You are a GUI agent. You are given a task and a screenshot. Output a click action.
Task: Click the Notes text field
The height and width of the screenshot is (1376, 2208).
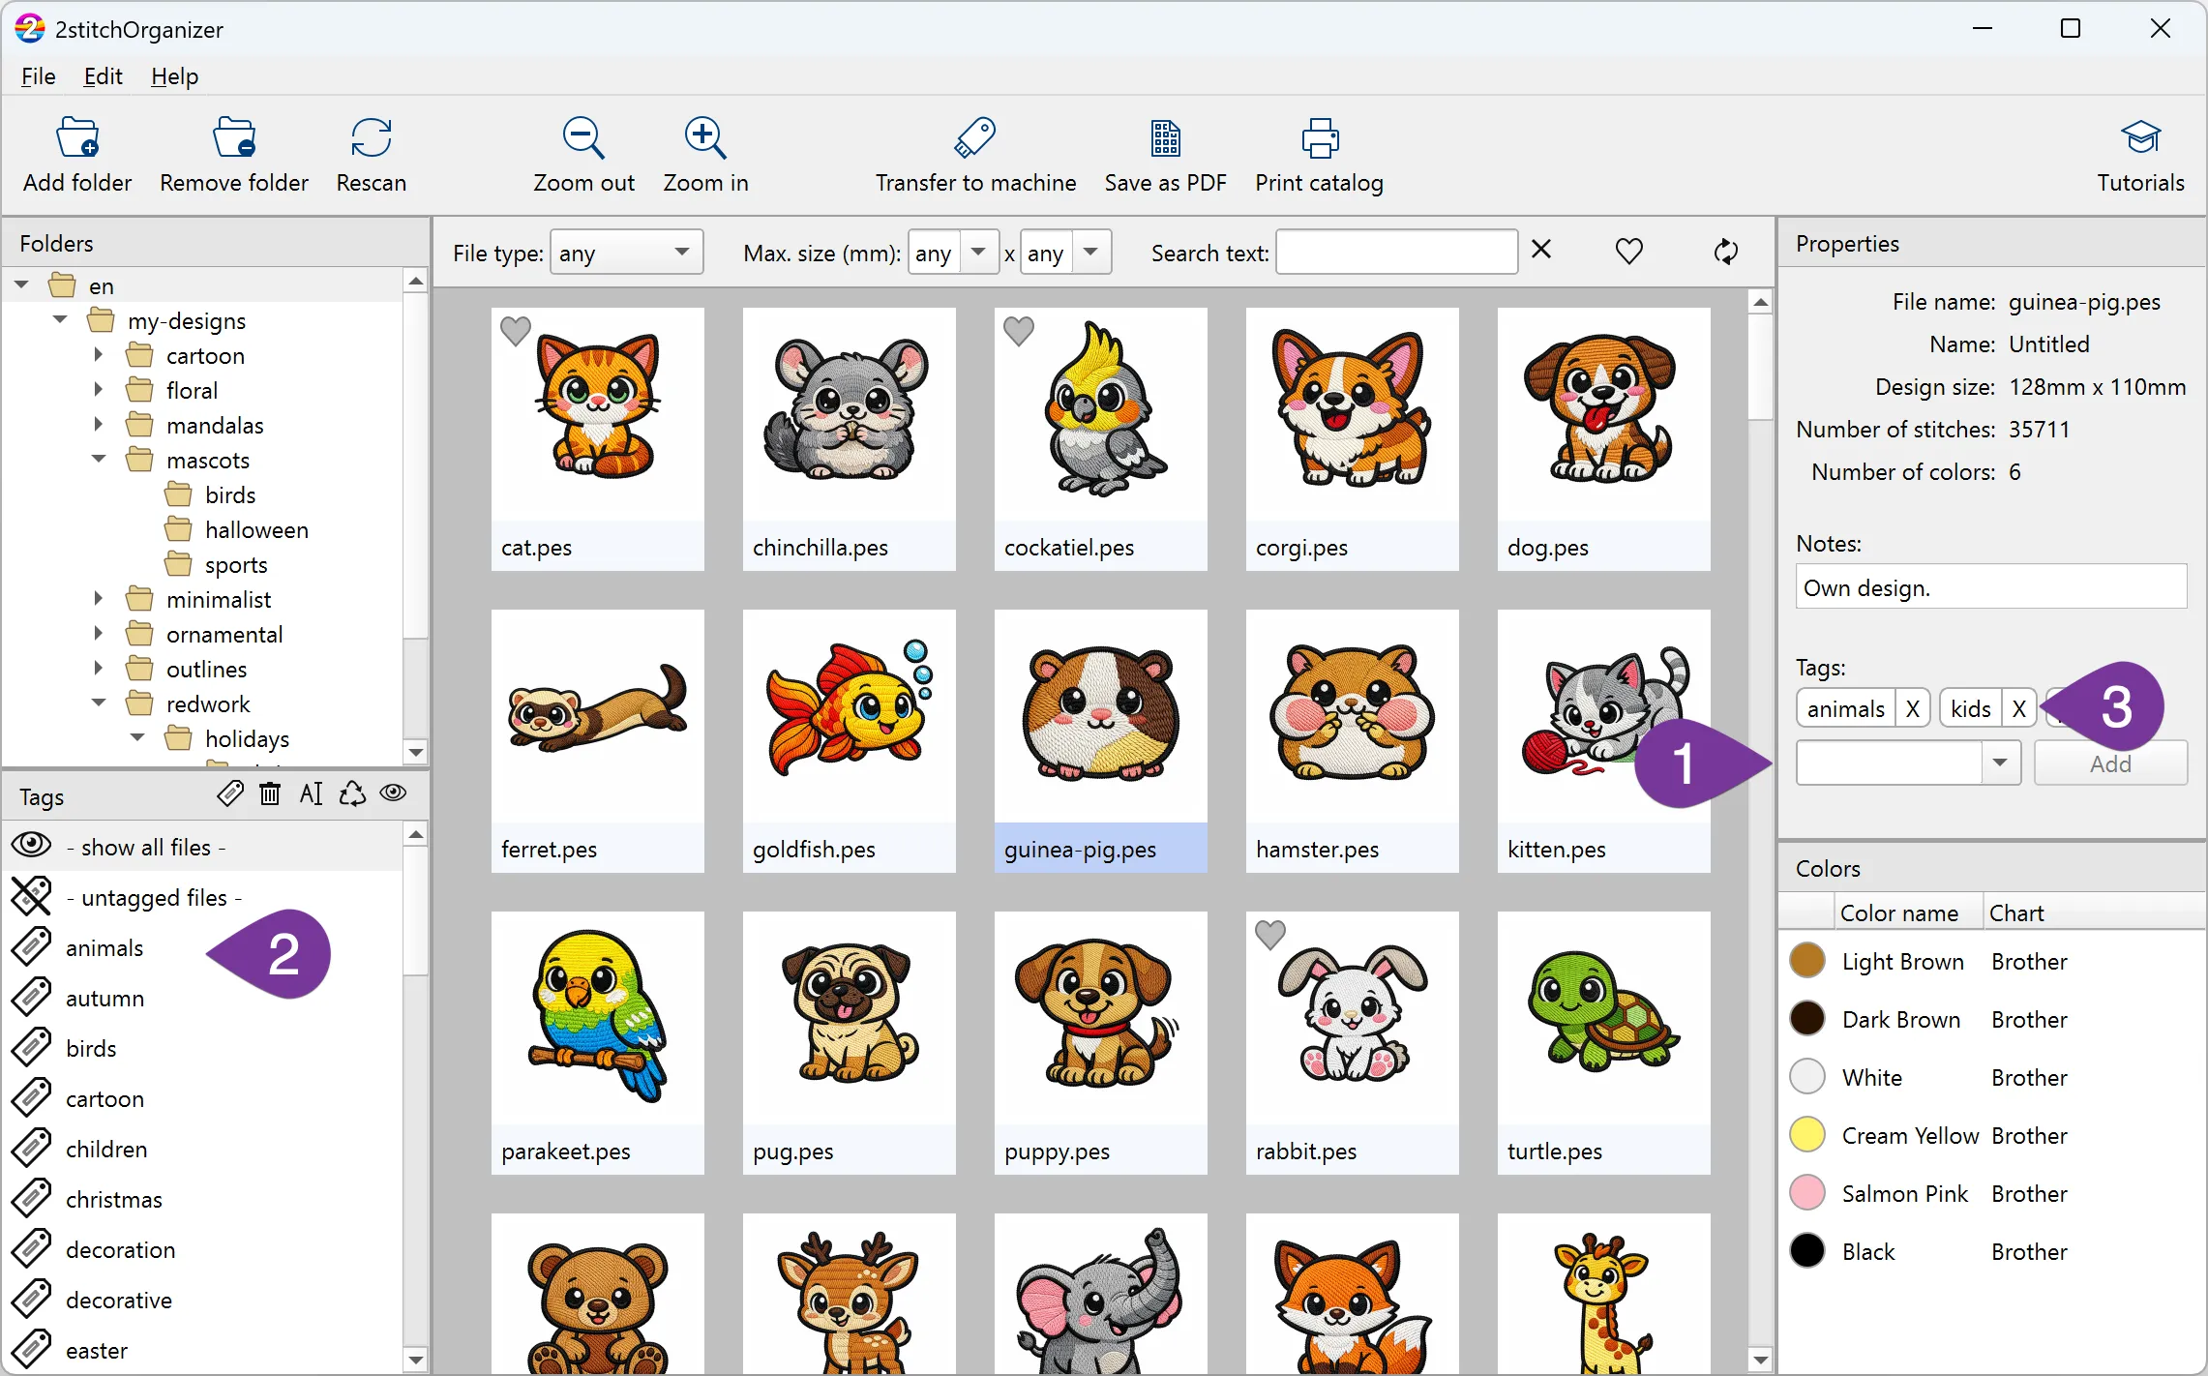pyautogui.click(x=1991, y=586)
